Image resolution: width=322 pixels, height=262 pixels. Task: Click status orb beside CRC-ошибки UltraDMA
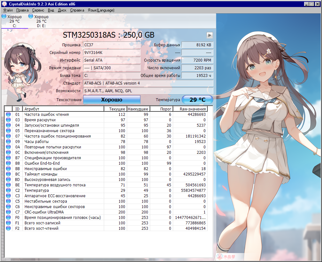tap(8, 212)
